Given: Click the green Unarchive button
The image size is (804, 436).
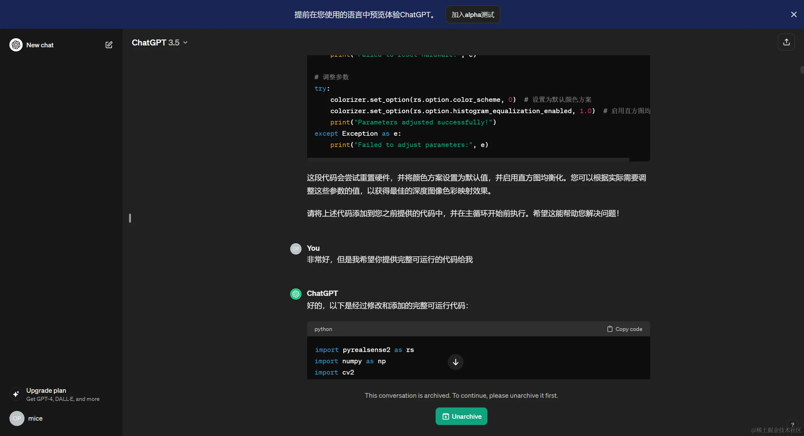Looking at the screenshot, I should coord(461,416).
